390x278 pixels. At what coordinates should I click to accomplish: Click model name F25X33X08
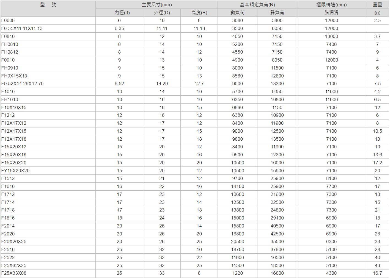(x=14, y=273)
